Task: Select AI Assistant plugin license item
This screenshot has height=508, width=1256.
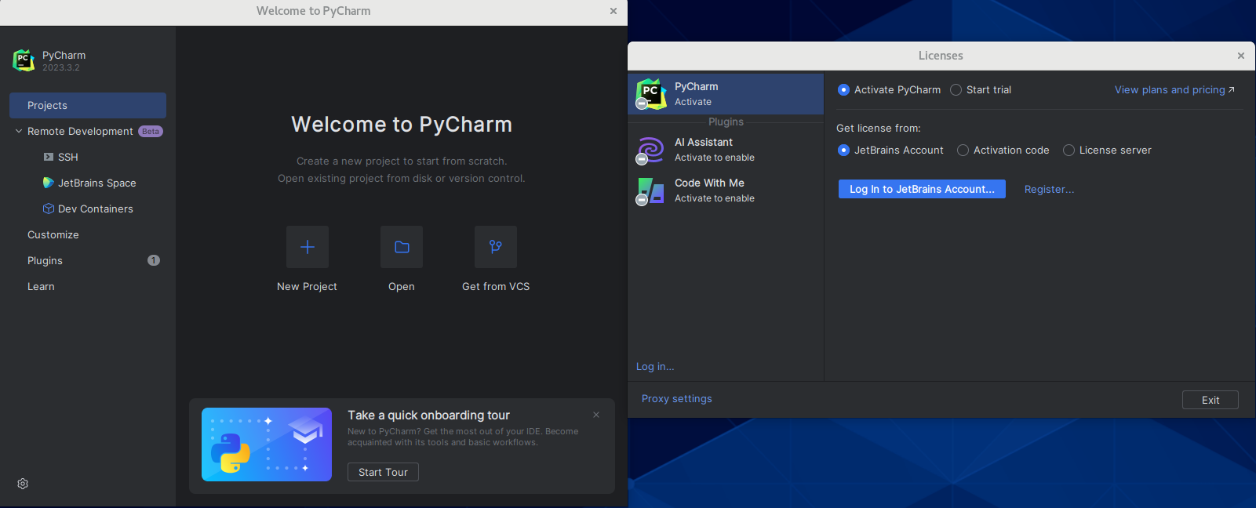Action: point(726,150)
